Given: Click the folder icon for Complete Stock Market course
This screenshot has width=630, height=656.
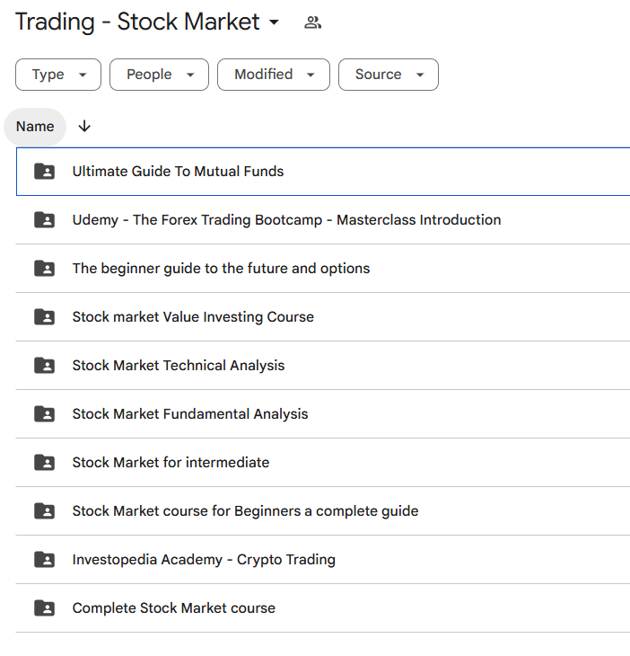Looking at the screenshot, I should 44,608.
